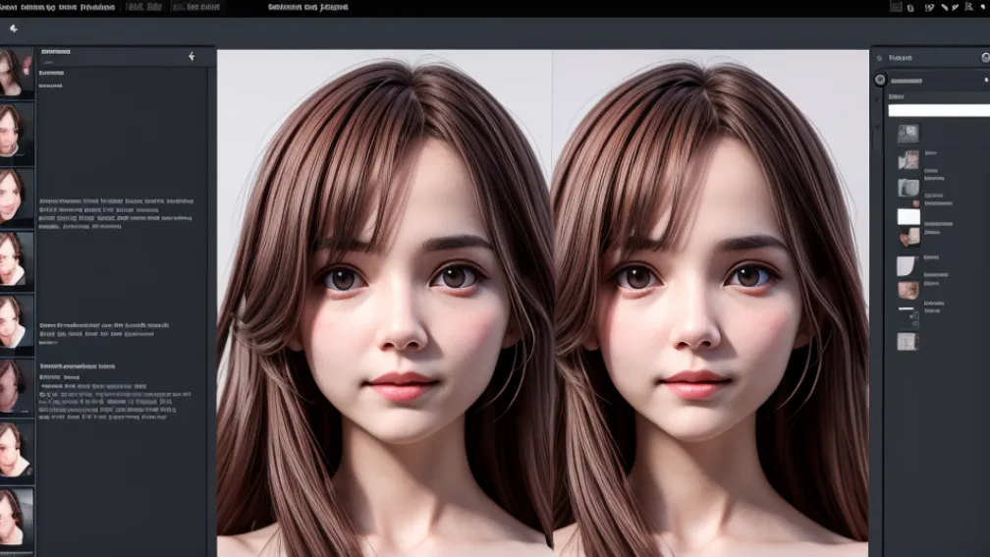Select the second face thumbnail in left strip

point(17,131)
